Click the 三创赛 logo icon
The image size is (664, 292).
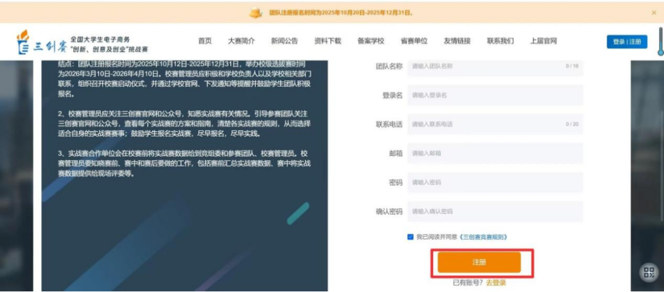coord(23,41)
